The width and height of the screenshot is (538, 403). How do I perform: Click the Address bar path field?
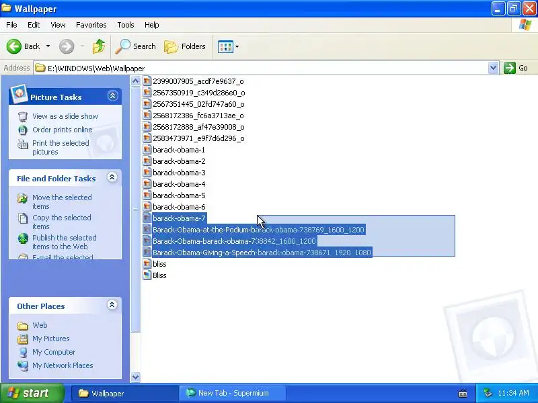[x=261, y=68]
